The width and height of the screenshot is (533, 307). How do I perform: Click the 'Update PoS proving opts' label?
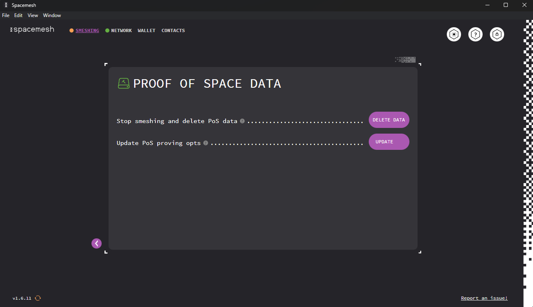[x=159, y=143]
